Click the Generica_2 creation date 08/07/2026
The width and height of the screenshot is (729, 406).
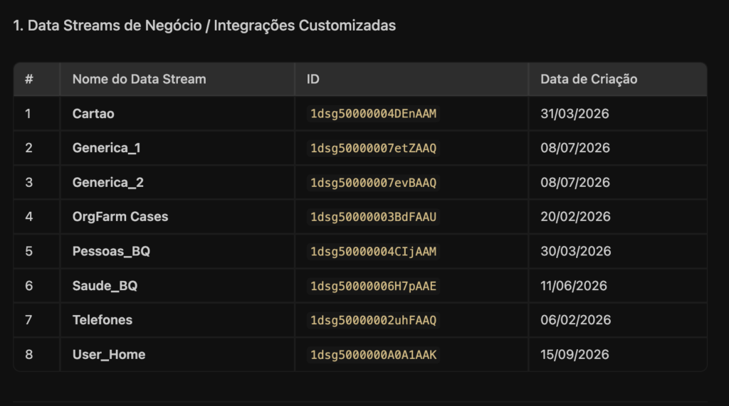tap(575, 183)
